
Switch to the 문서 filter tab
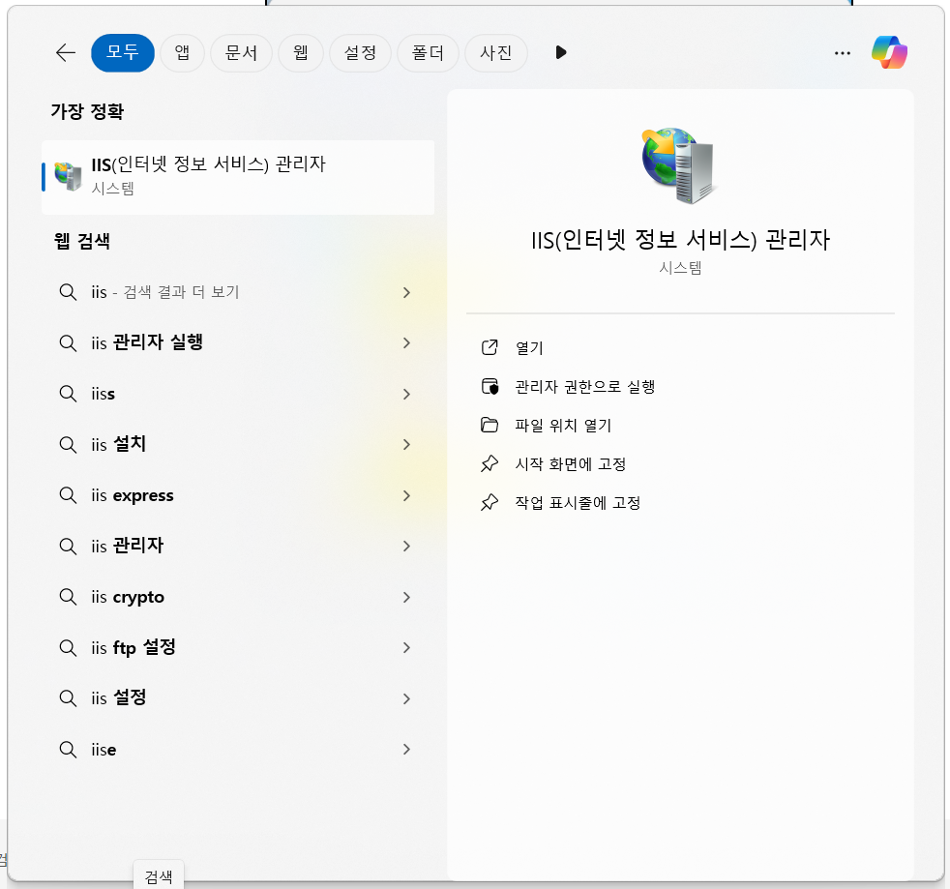tap(241, 53)
